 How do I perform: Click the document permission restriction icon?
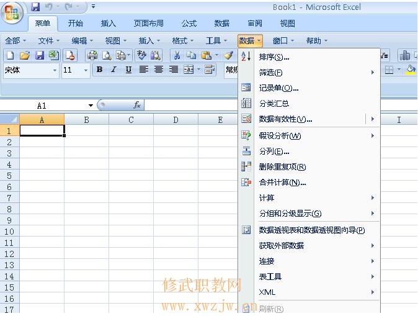(70, 55)
